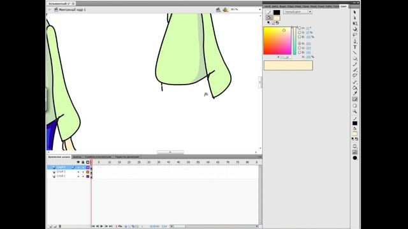Select the Text tool
Screen dimensions: 408x229
click(x=354, y=47)
